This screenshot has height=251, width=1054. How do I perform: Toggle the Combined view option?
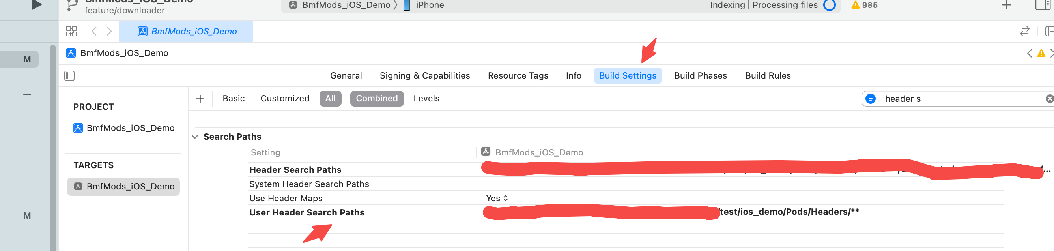point(376,99)
